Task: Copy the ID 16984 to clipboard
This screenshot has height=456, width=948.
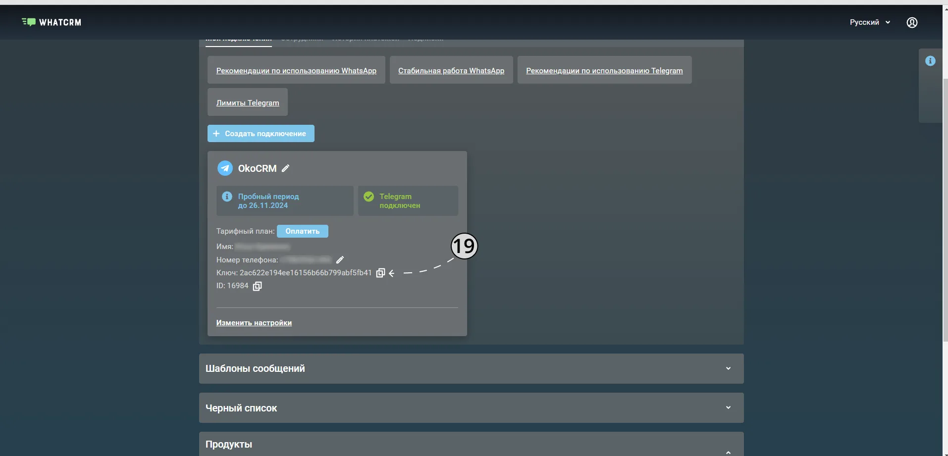Action: coord(257,286)
